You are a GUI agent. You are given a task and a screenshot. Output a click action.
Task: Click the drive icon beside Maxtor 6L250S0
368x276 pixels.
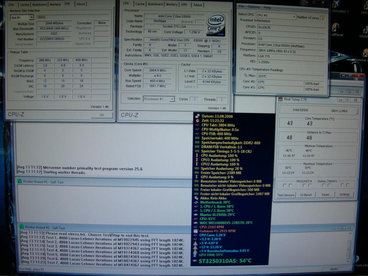tap(196, 214)
